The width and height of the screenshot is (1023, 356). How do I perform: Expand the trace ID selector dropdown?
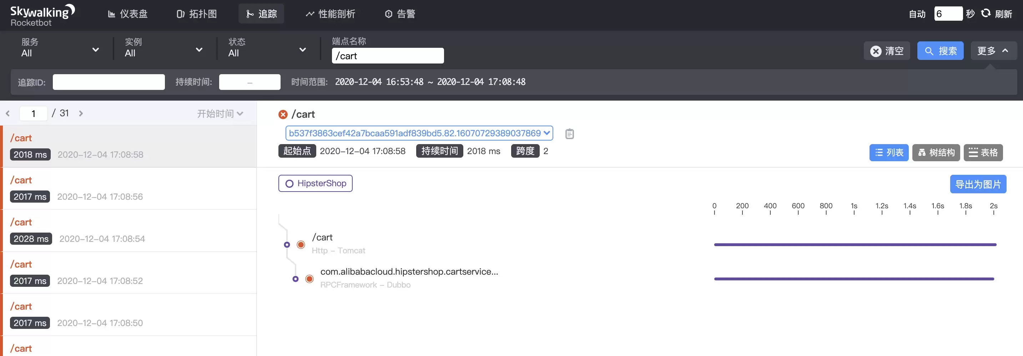[x=419, y=133]
